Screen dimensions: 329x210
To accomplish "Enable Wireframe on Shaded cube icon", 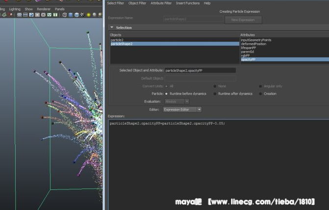I will [76, 15].
